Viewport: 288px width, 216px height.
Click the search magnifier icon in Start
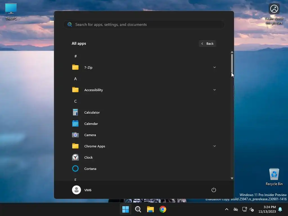click(x=70, y=24)
